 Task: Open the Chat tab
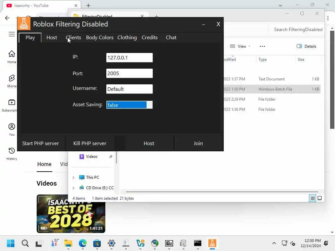coord(171,38)
